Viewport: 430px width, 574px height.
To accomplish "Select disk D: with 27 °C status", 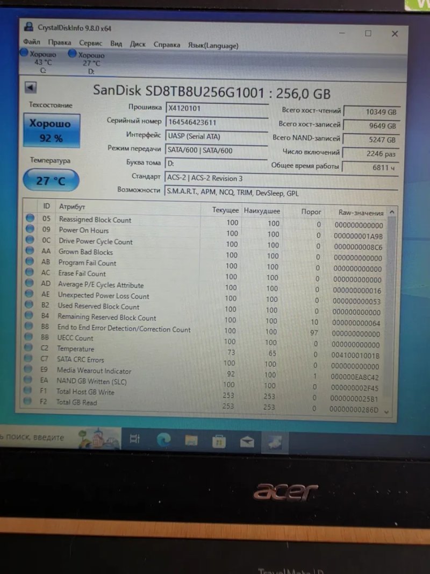I will click(87, 62).
